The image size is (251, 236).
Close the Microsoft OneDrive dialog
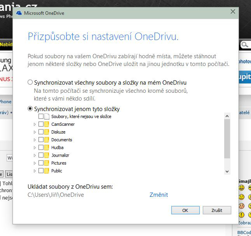233,12
